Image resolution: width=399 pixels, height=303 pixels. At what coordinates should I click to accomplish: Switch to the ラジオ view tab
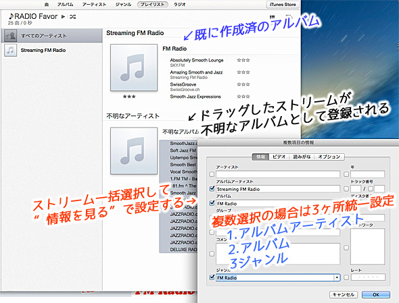coord(180,4)
